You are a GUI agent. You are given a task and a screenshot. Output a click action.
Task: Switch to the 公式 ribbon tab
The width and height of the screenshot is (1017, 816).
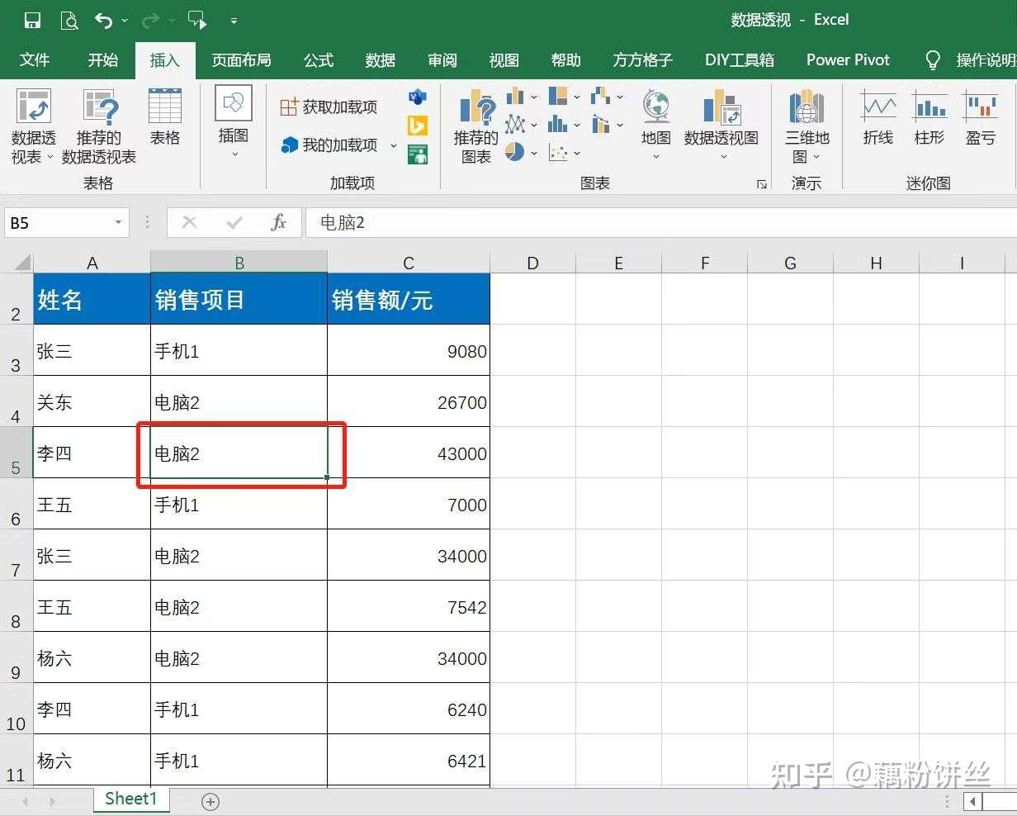319,60
